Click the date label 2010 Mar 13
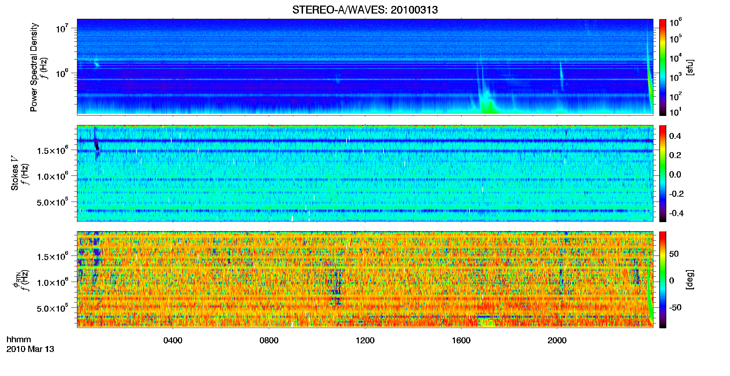730x376 pixels. 30,349
